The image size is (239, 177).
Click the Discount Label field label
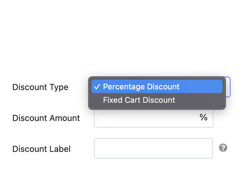click(42, 149)
